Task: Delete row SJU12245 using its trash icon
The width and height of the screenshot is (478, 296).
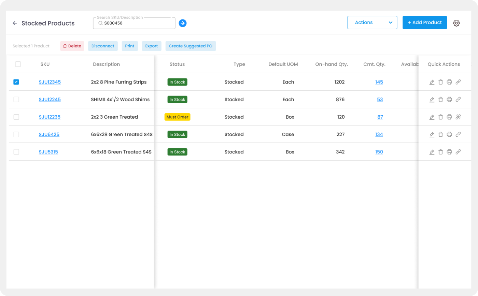Action: (440, 100)
